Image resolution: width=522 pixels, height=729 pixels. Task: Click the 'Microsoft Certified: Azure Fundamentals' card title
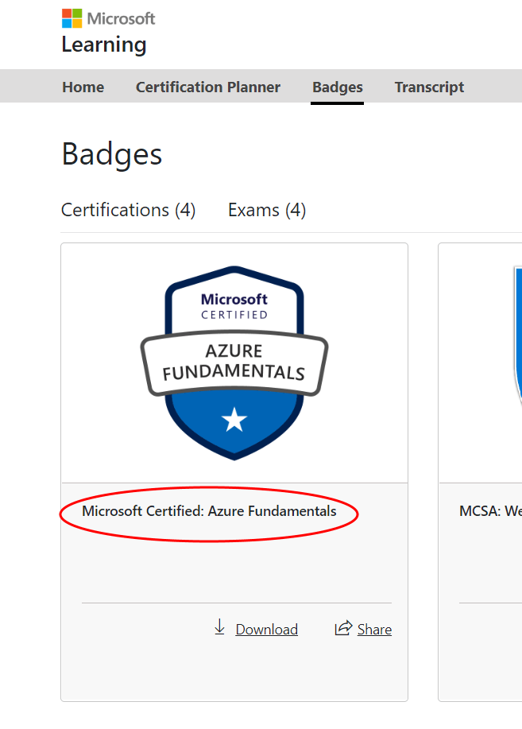click(x=209, y=511)
